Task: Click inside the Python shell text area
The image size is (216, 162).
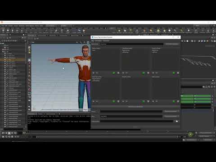Action: click(59, 122)
